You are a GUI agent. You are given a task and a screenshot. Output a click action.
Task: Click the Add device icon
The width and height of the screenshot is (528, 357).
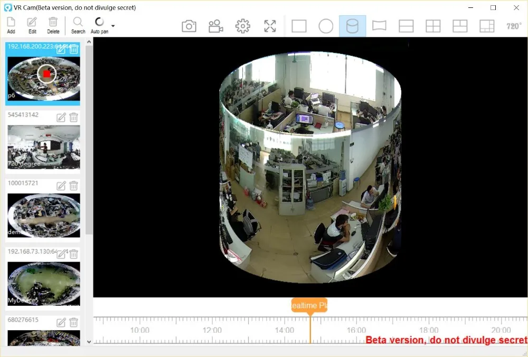coord(11,25)
